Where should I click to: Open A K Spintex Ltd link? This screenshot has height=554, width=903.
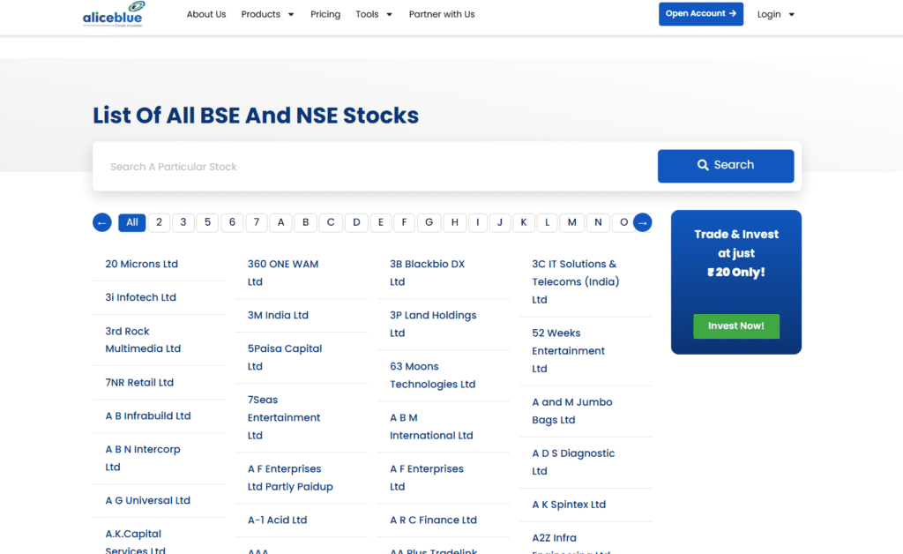pyautogui.click(x=569, y=505)
